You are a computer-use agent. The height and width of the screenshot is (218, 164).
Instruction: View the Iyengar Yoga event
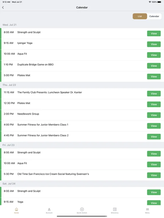click(154, 44)
